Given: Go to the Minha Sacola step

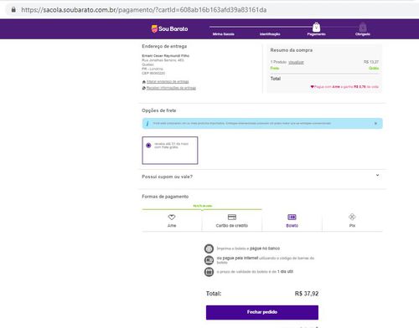Looking at the screenshot, I should 223,34.
